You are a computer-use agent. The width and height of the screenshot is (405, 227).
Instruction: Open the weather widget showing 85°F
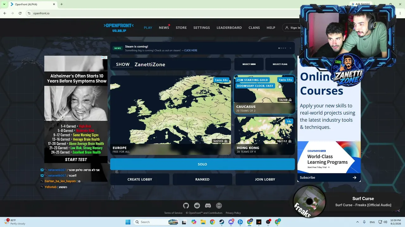pyautogui.click(x=15, y=222)
